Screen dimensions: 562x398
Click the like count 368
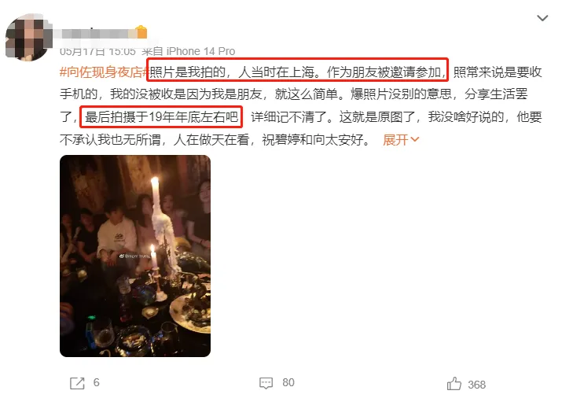[476, 385]
